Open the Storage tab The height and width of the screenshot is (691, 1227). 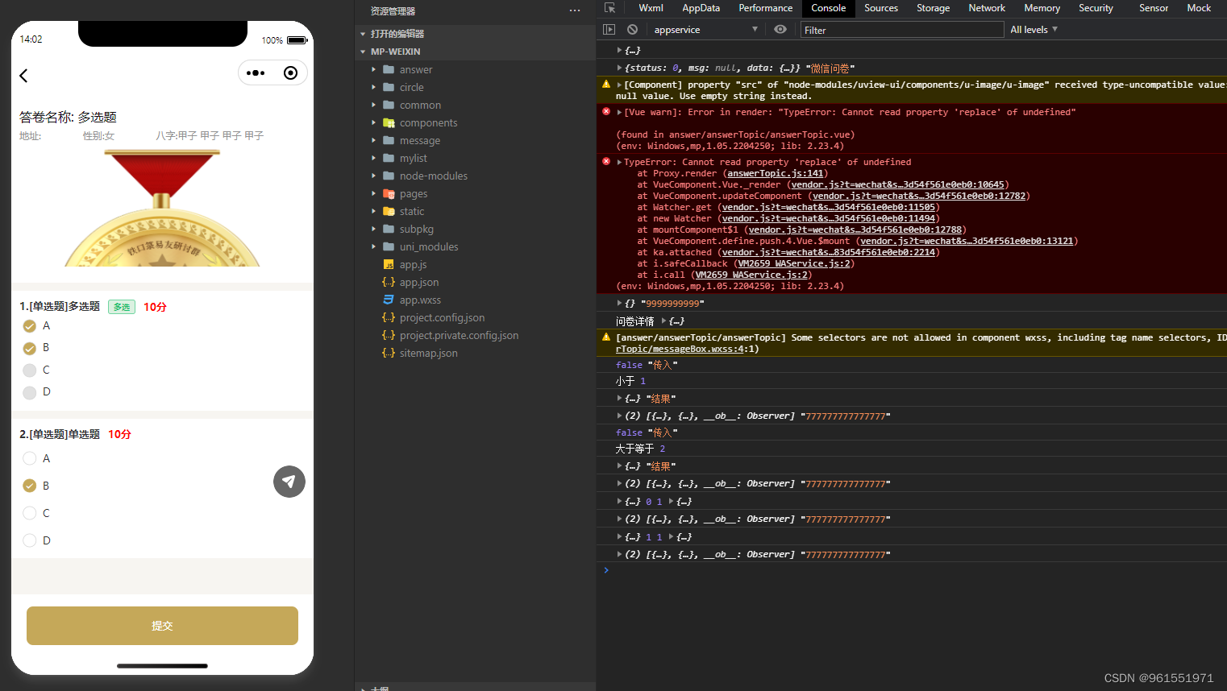click(933, 8)
